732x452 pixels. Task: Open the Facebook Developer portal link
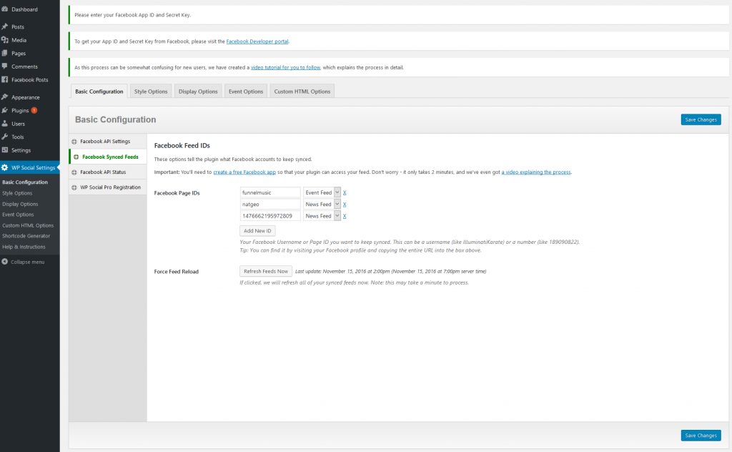tap(257, 41)
